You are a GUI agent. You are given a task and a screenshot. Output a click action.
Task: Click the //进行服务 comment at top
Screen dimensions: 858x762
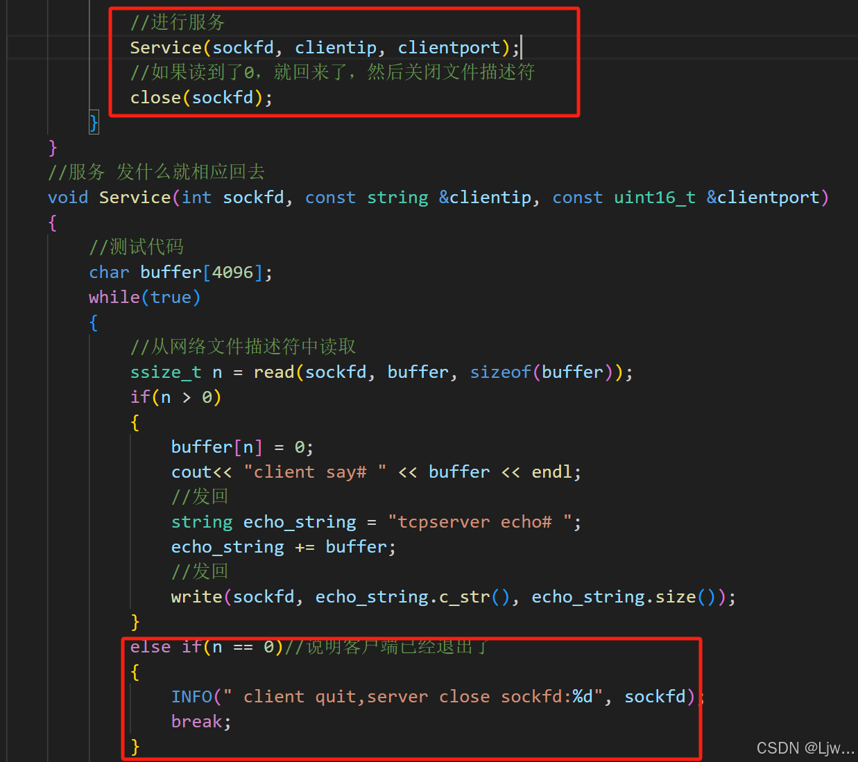click(x=178, y=23)
